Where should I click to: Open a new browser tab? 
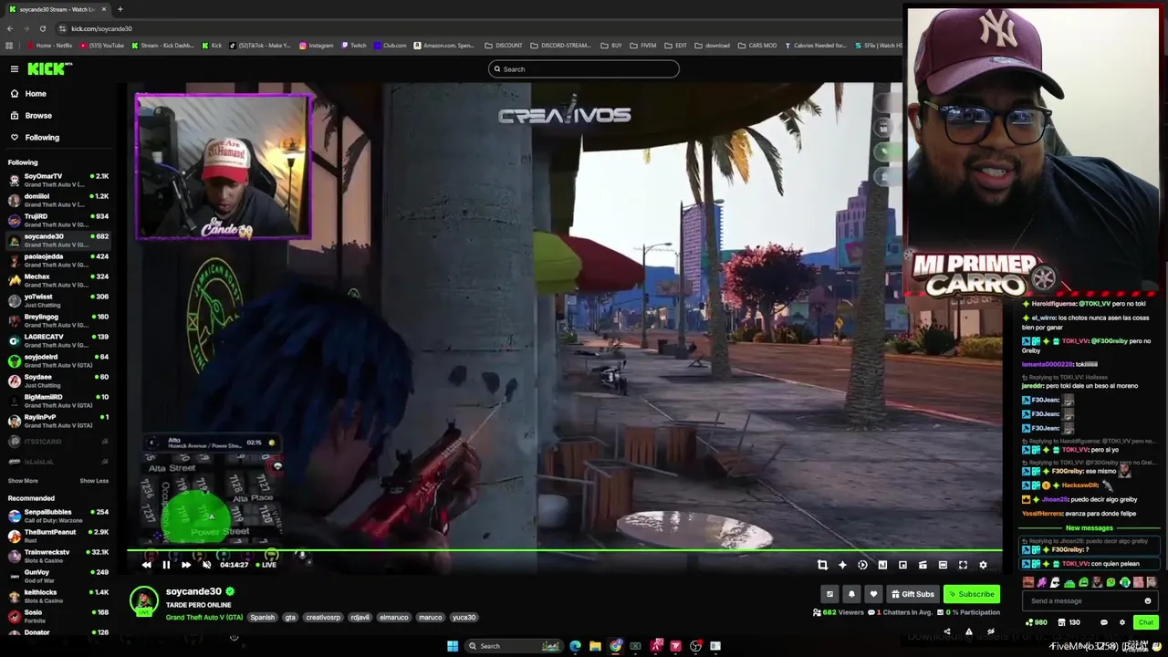[x=120, y=9]
